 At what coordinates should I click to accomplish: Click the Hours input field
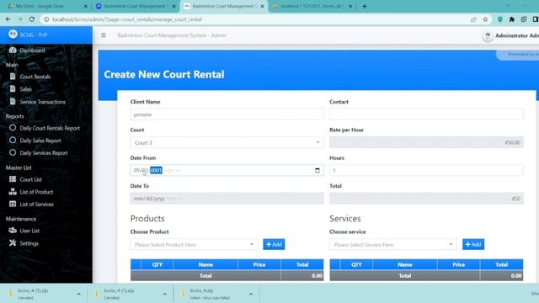(x=426, y=170)
